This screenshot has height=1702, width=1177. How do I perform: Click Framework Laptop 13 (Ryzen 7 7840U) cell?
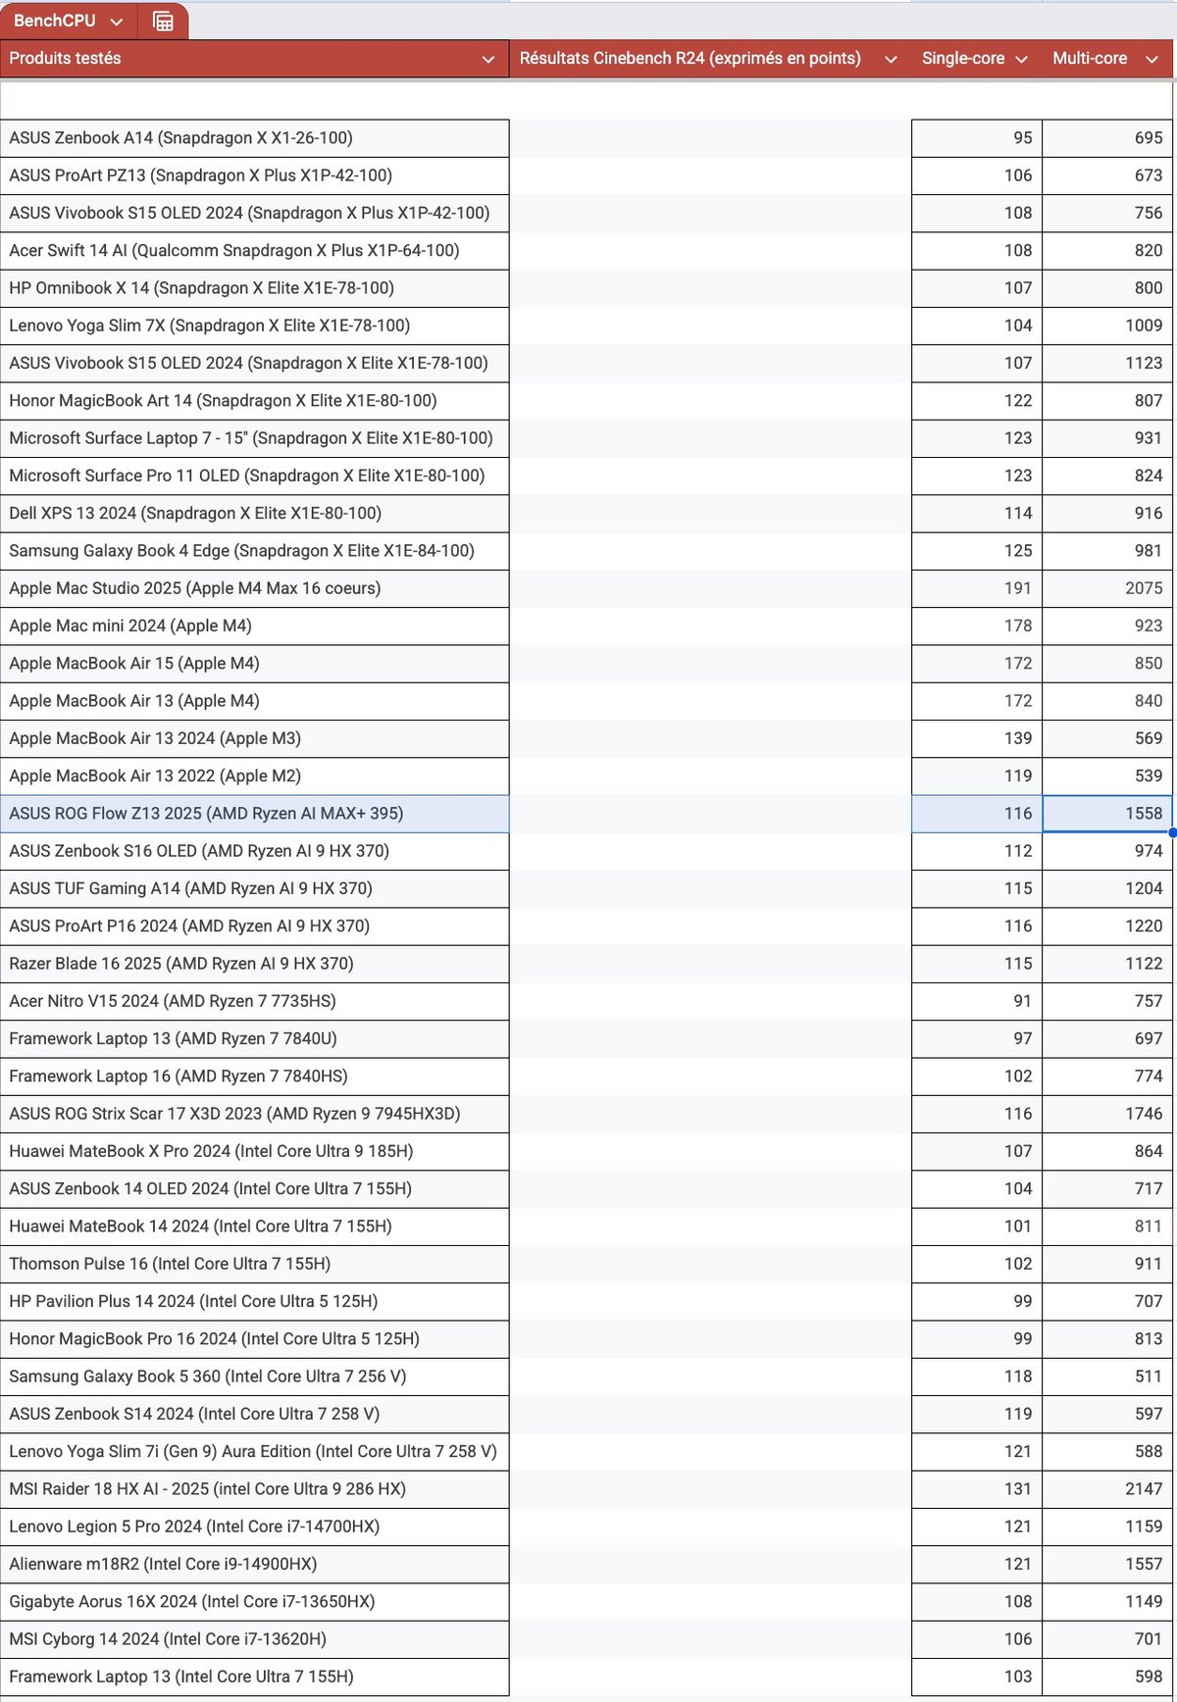(255, 1038)
